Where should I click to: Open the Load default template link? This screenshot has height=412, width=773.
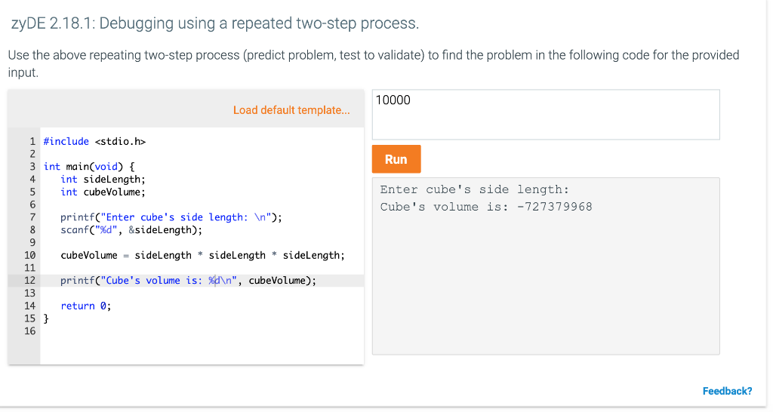291,110
